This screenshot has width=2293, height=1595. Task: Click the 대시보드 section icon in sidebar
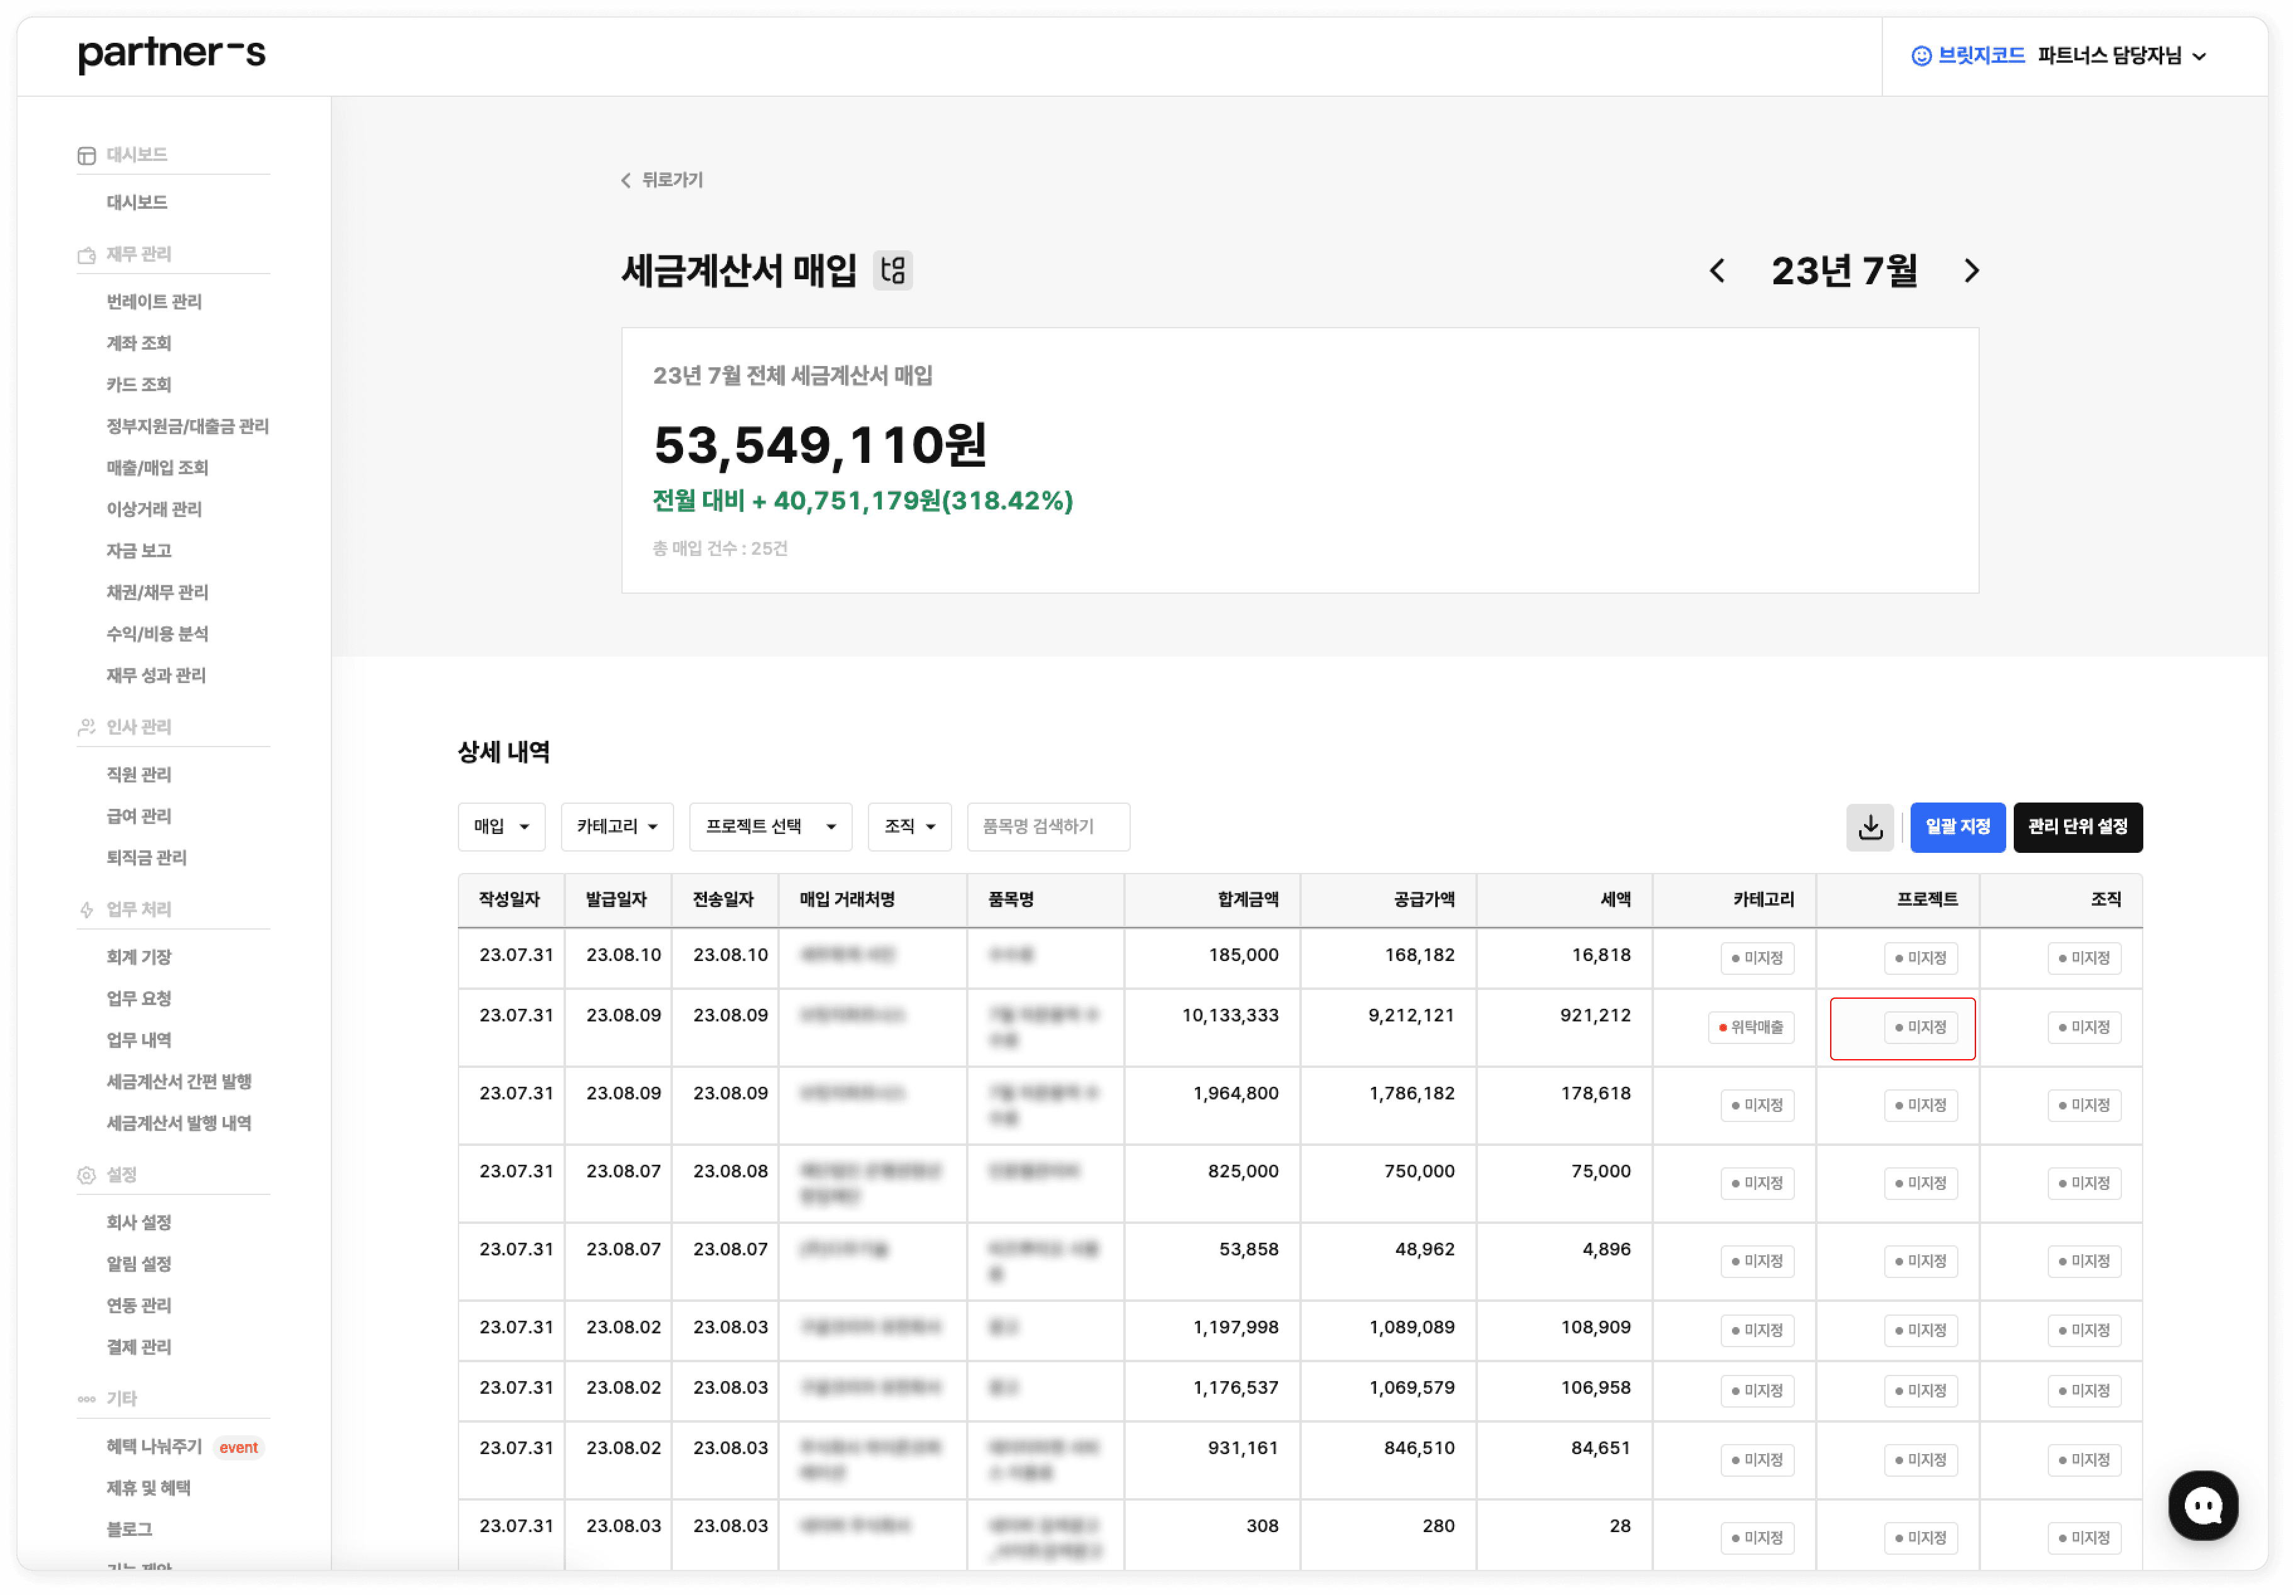click(x=87, y=156)
